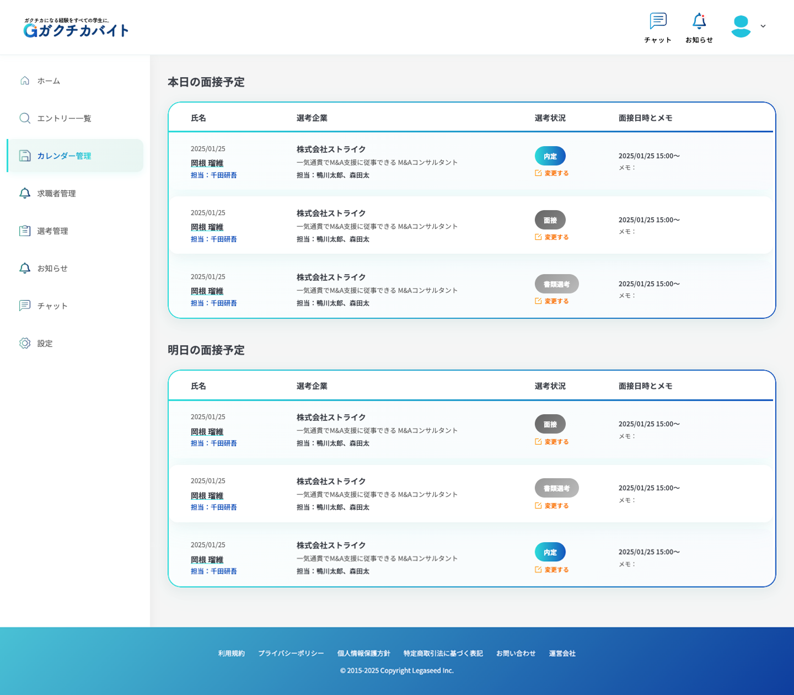This screenshot has height=695, width=794.
Task: Click the ガクチカバイト logo
Action: [x=76, y=28]
